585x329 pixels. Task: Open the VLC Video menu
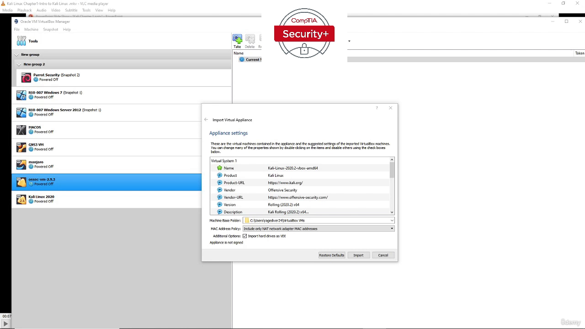pyautogui.click(x=56, y=10)
